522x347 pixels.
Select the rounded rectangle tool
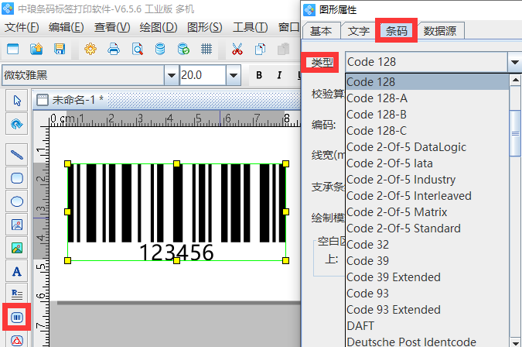[x=17, y=178]
